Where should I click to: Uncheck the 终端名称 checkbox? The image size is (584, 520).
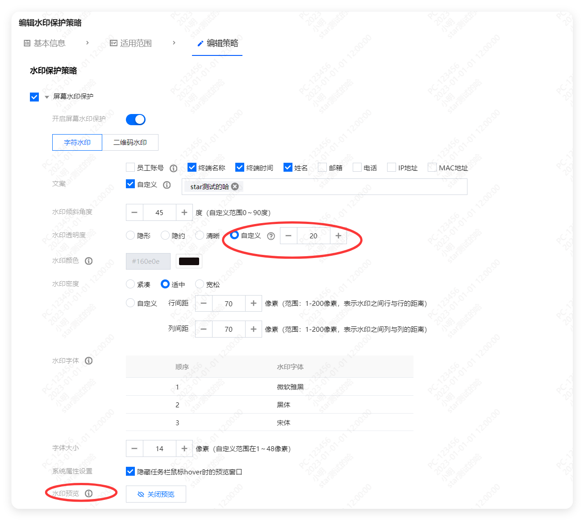192,167
